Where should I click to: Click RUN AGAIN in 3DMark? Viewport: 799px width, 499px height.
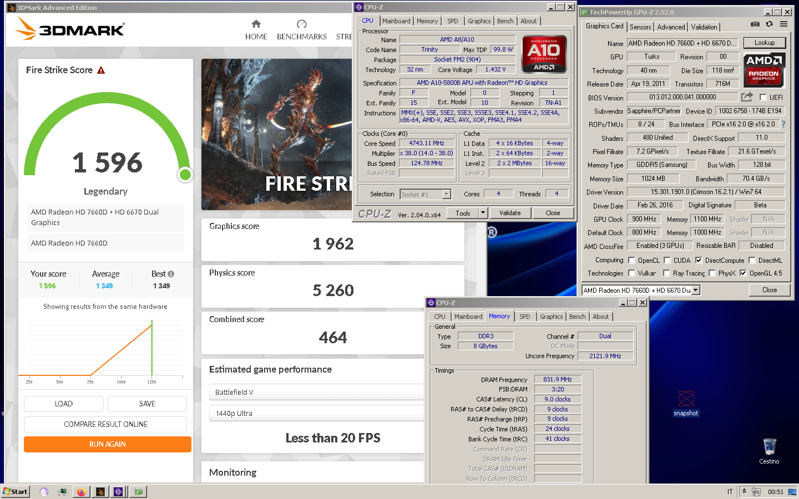coord(108,444)
